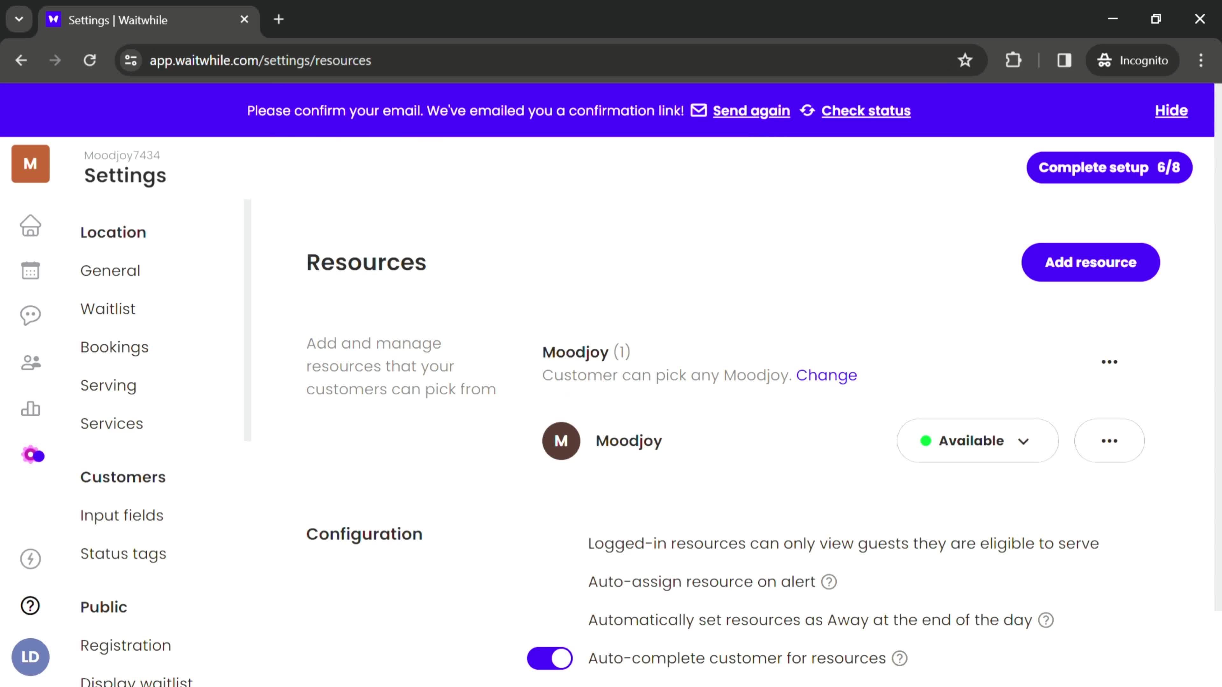Open the three-dot menu for Moodjoy resource

point(1110,441)
